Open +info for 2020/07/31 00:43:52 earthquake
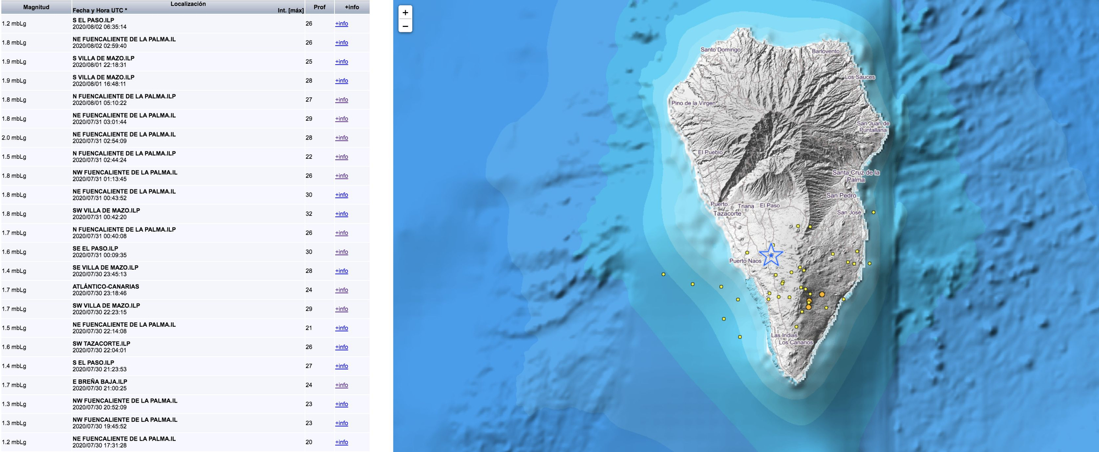Screen dimensions: 1099x452 coord(342,195)
